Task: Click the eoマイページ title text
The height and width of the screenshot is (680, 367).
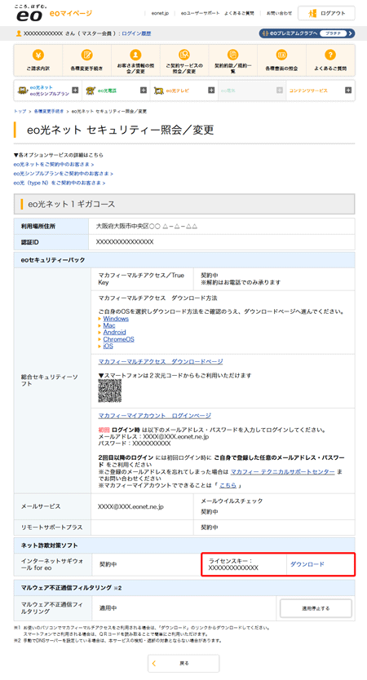Action: (x=71, y=13)
